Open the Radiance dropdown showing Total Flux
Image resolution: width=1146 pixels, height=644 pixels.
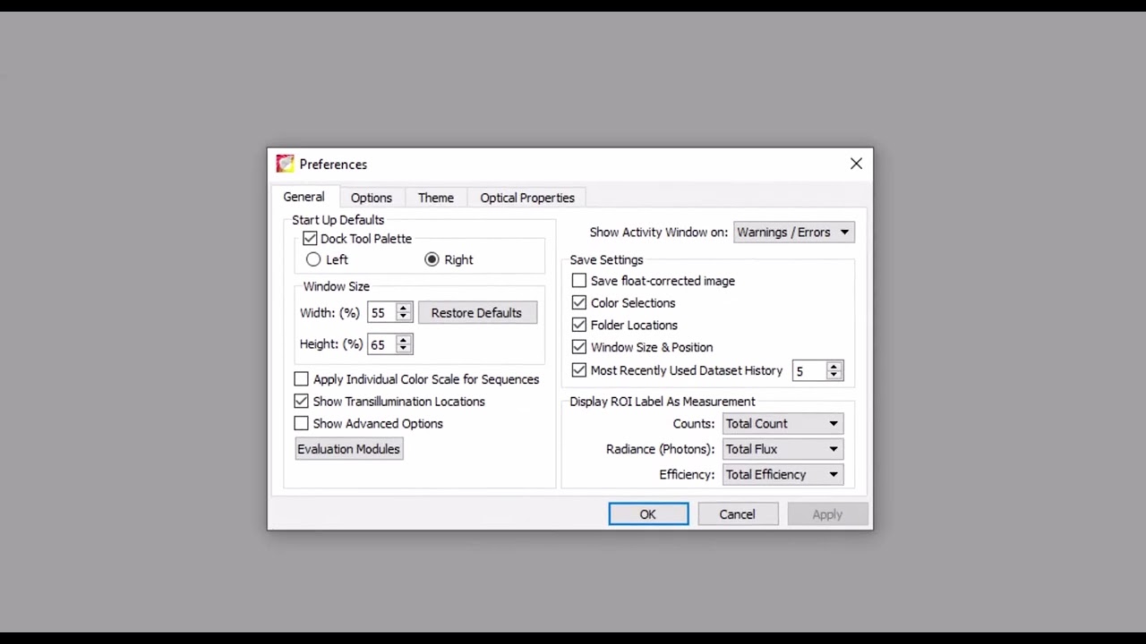783,449
